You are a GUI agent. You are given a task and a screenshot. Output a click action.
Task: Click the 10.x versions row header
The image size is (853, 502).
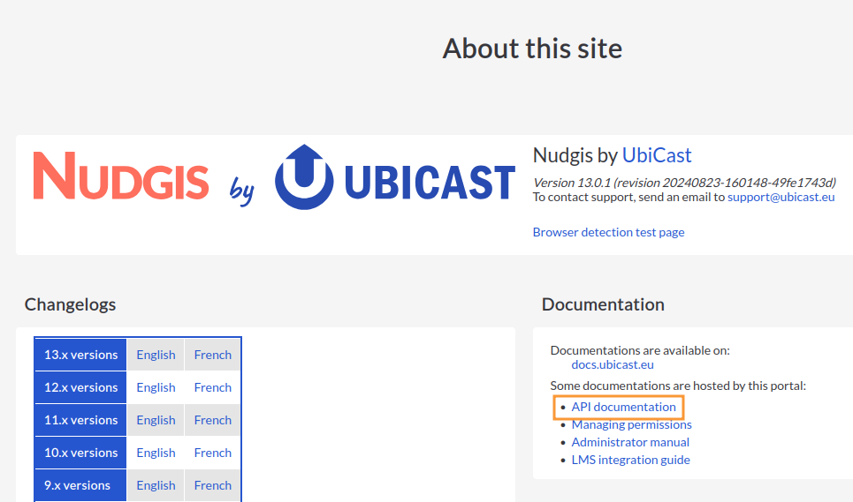coord(81,453)
